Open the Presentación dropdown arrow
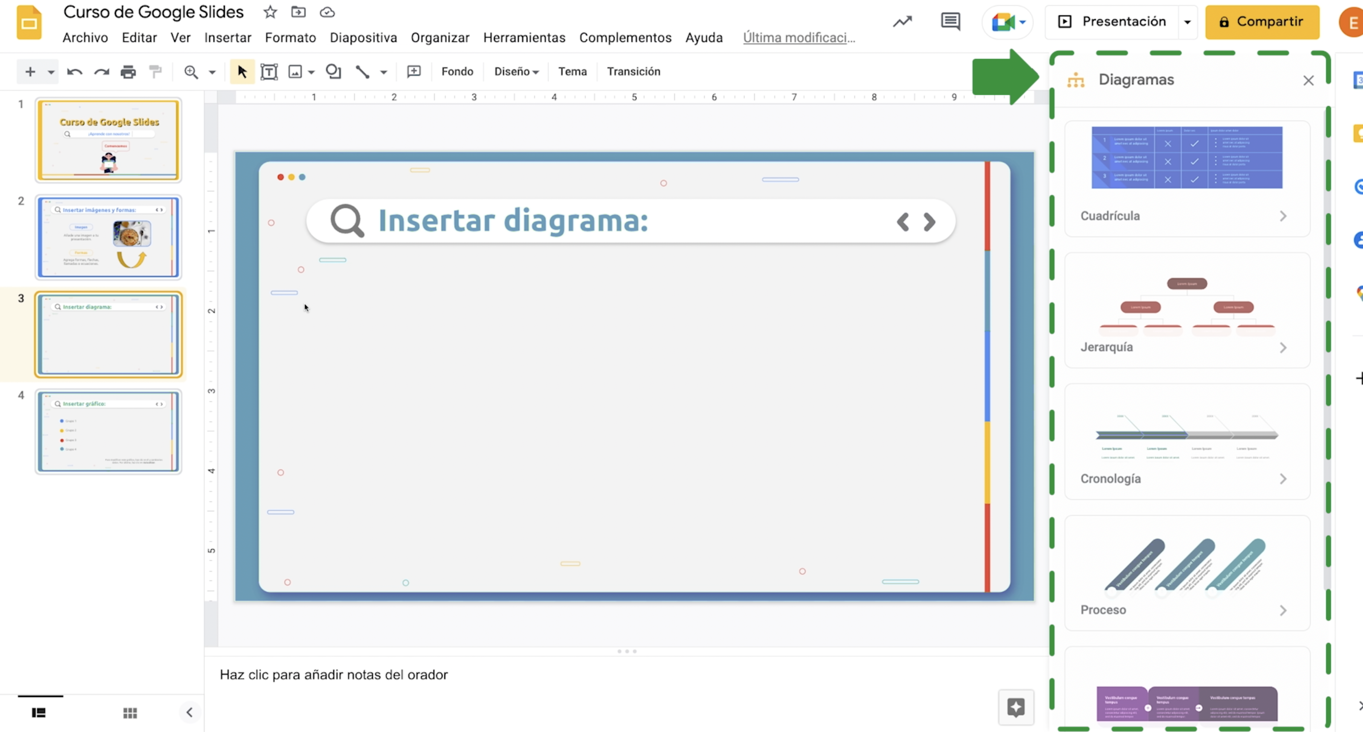Screen dimensions: 1363x732 pos(1187,22)
